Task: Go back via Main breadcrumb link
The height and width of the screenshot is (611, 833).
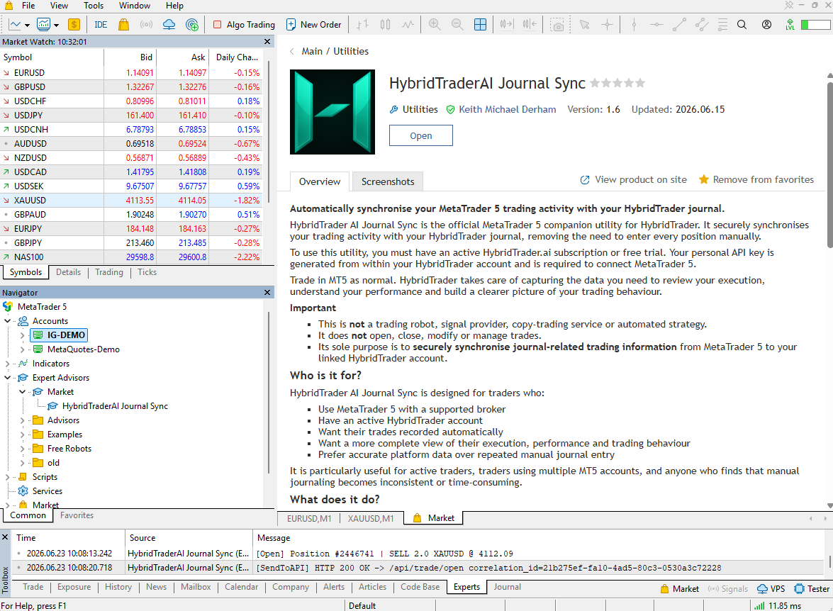Action: point(312,51)
